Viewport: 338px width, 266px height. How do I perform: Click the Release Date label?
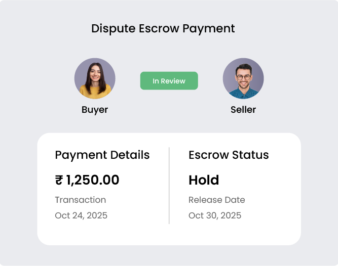pyautogui.click(x=217, y=200)
